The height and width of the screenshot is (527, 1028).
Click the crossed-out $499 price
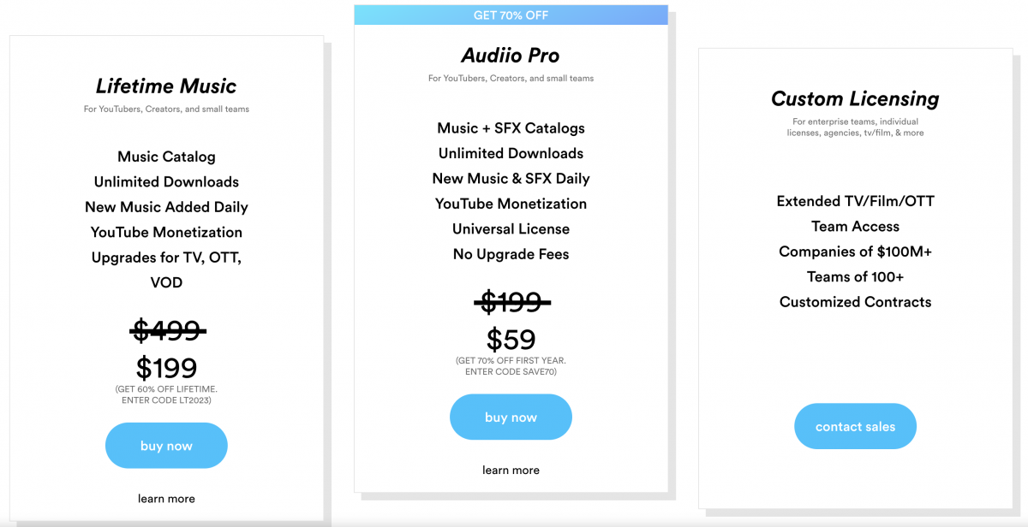[x=169, y=329]
